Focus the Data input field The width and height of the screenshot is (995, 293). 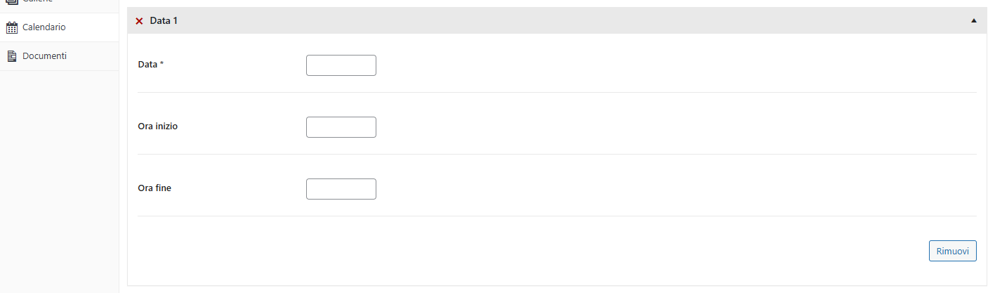click(x=341, y=65)
